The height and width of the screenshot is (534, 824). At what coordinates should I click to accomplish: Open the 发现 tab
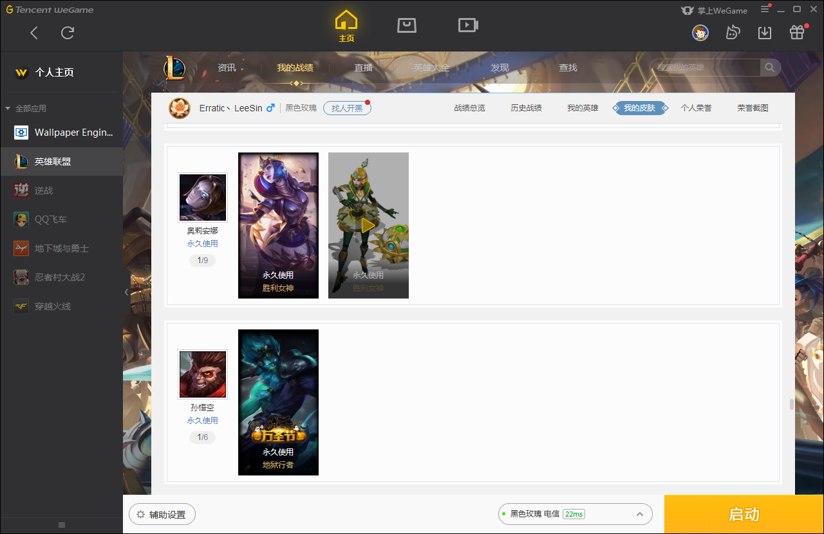[x=500, y=68]
